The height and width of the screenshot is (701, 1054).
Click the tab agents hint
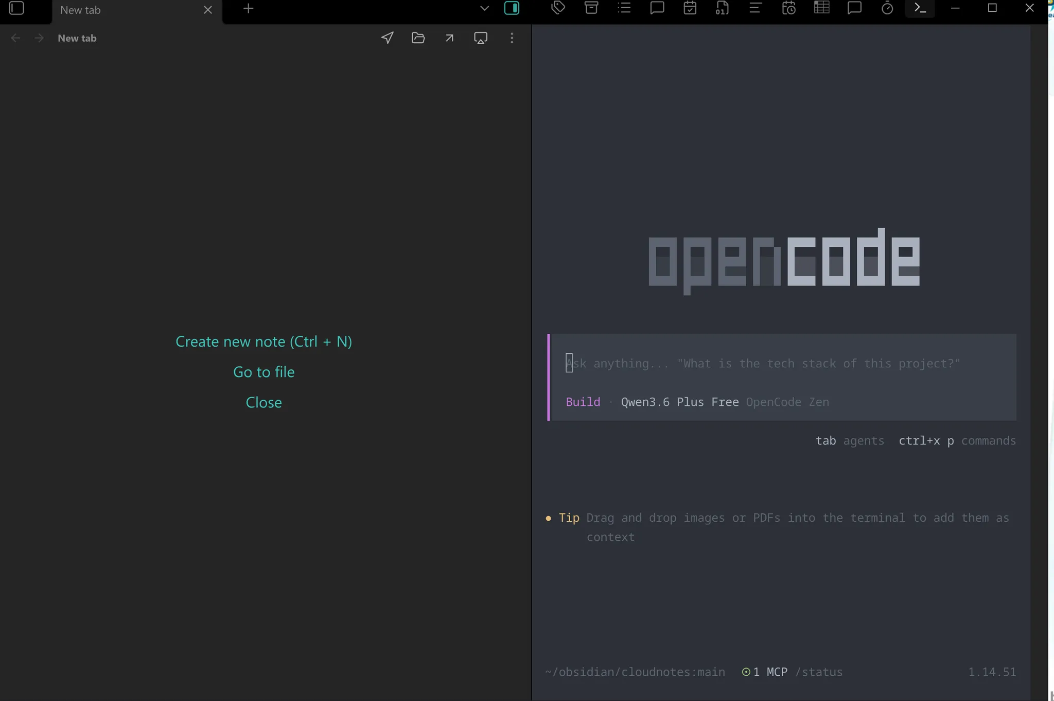pos(850,441)
